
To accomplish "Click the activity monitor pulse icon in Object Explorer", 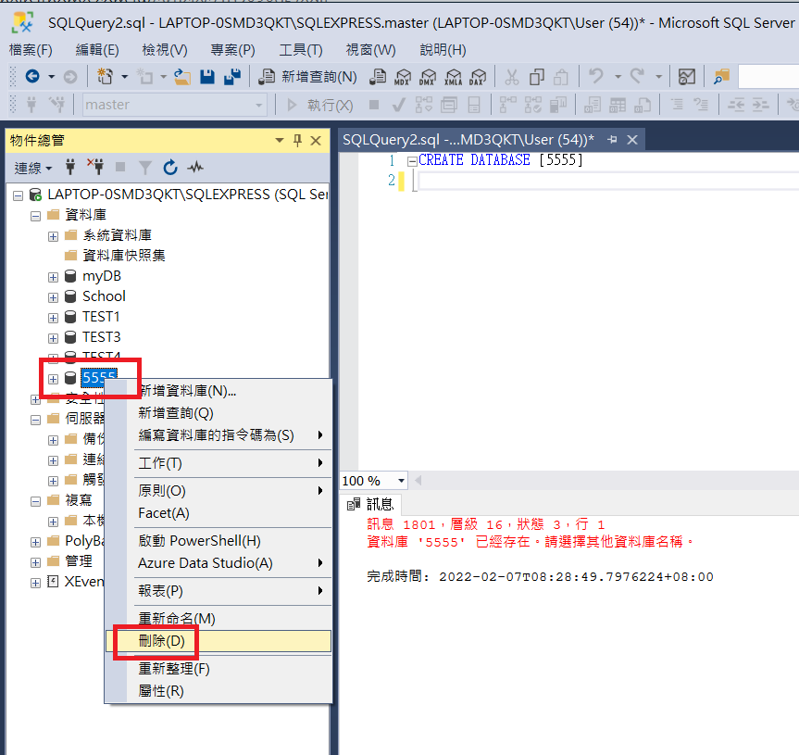I will [195, 167].
